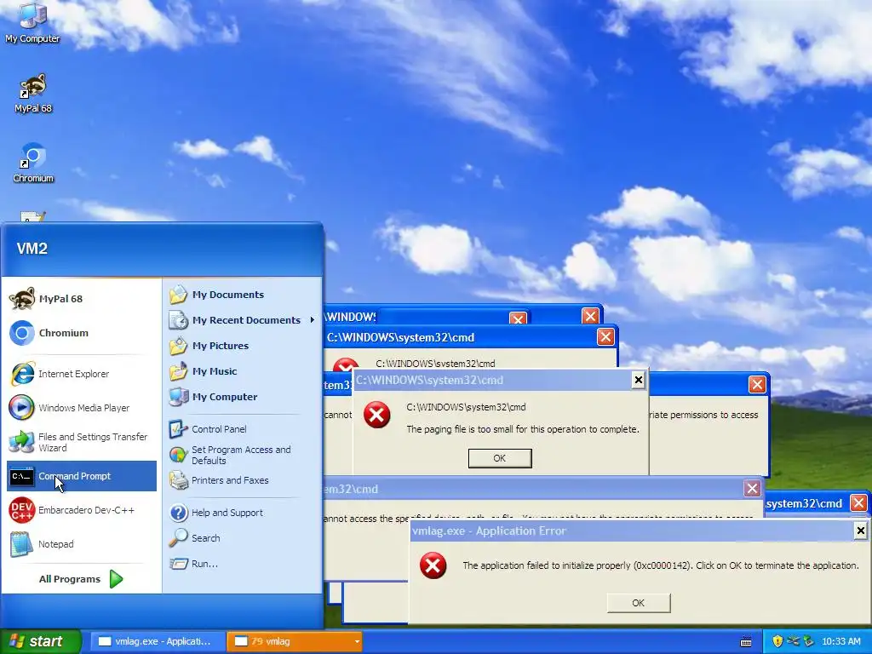The width and height of the screenshot is (872, 654).
Task: Click the red error icon in vmlag.exe dialog
Action: tap(433, 565)
